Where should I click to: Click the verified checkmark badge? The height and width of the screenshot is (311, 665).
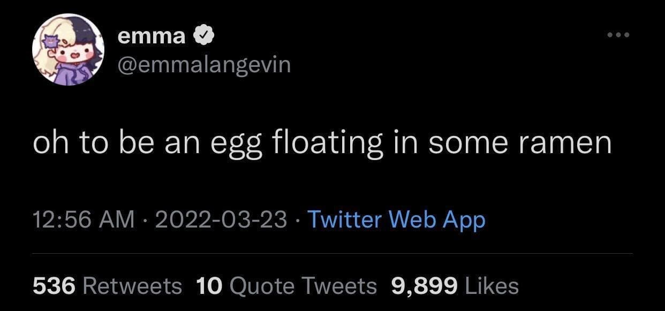coord(204,36)
